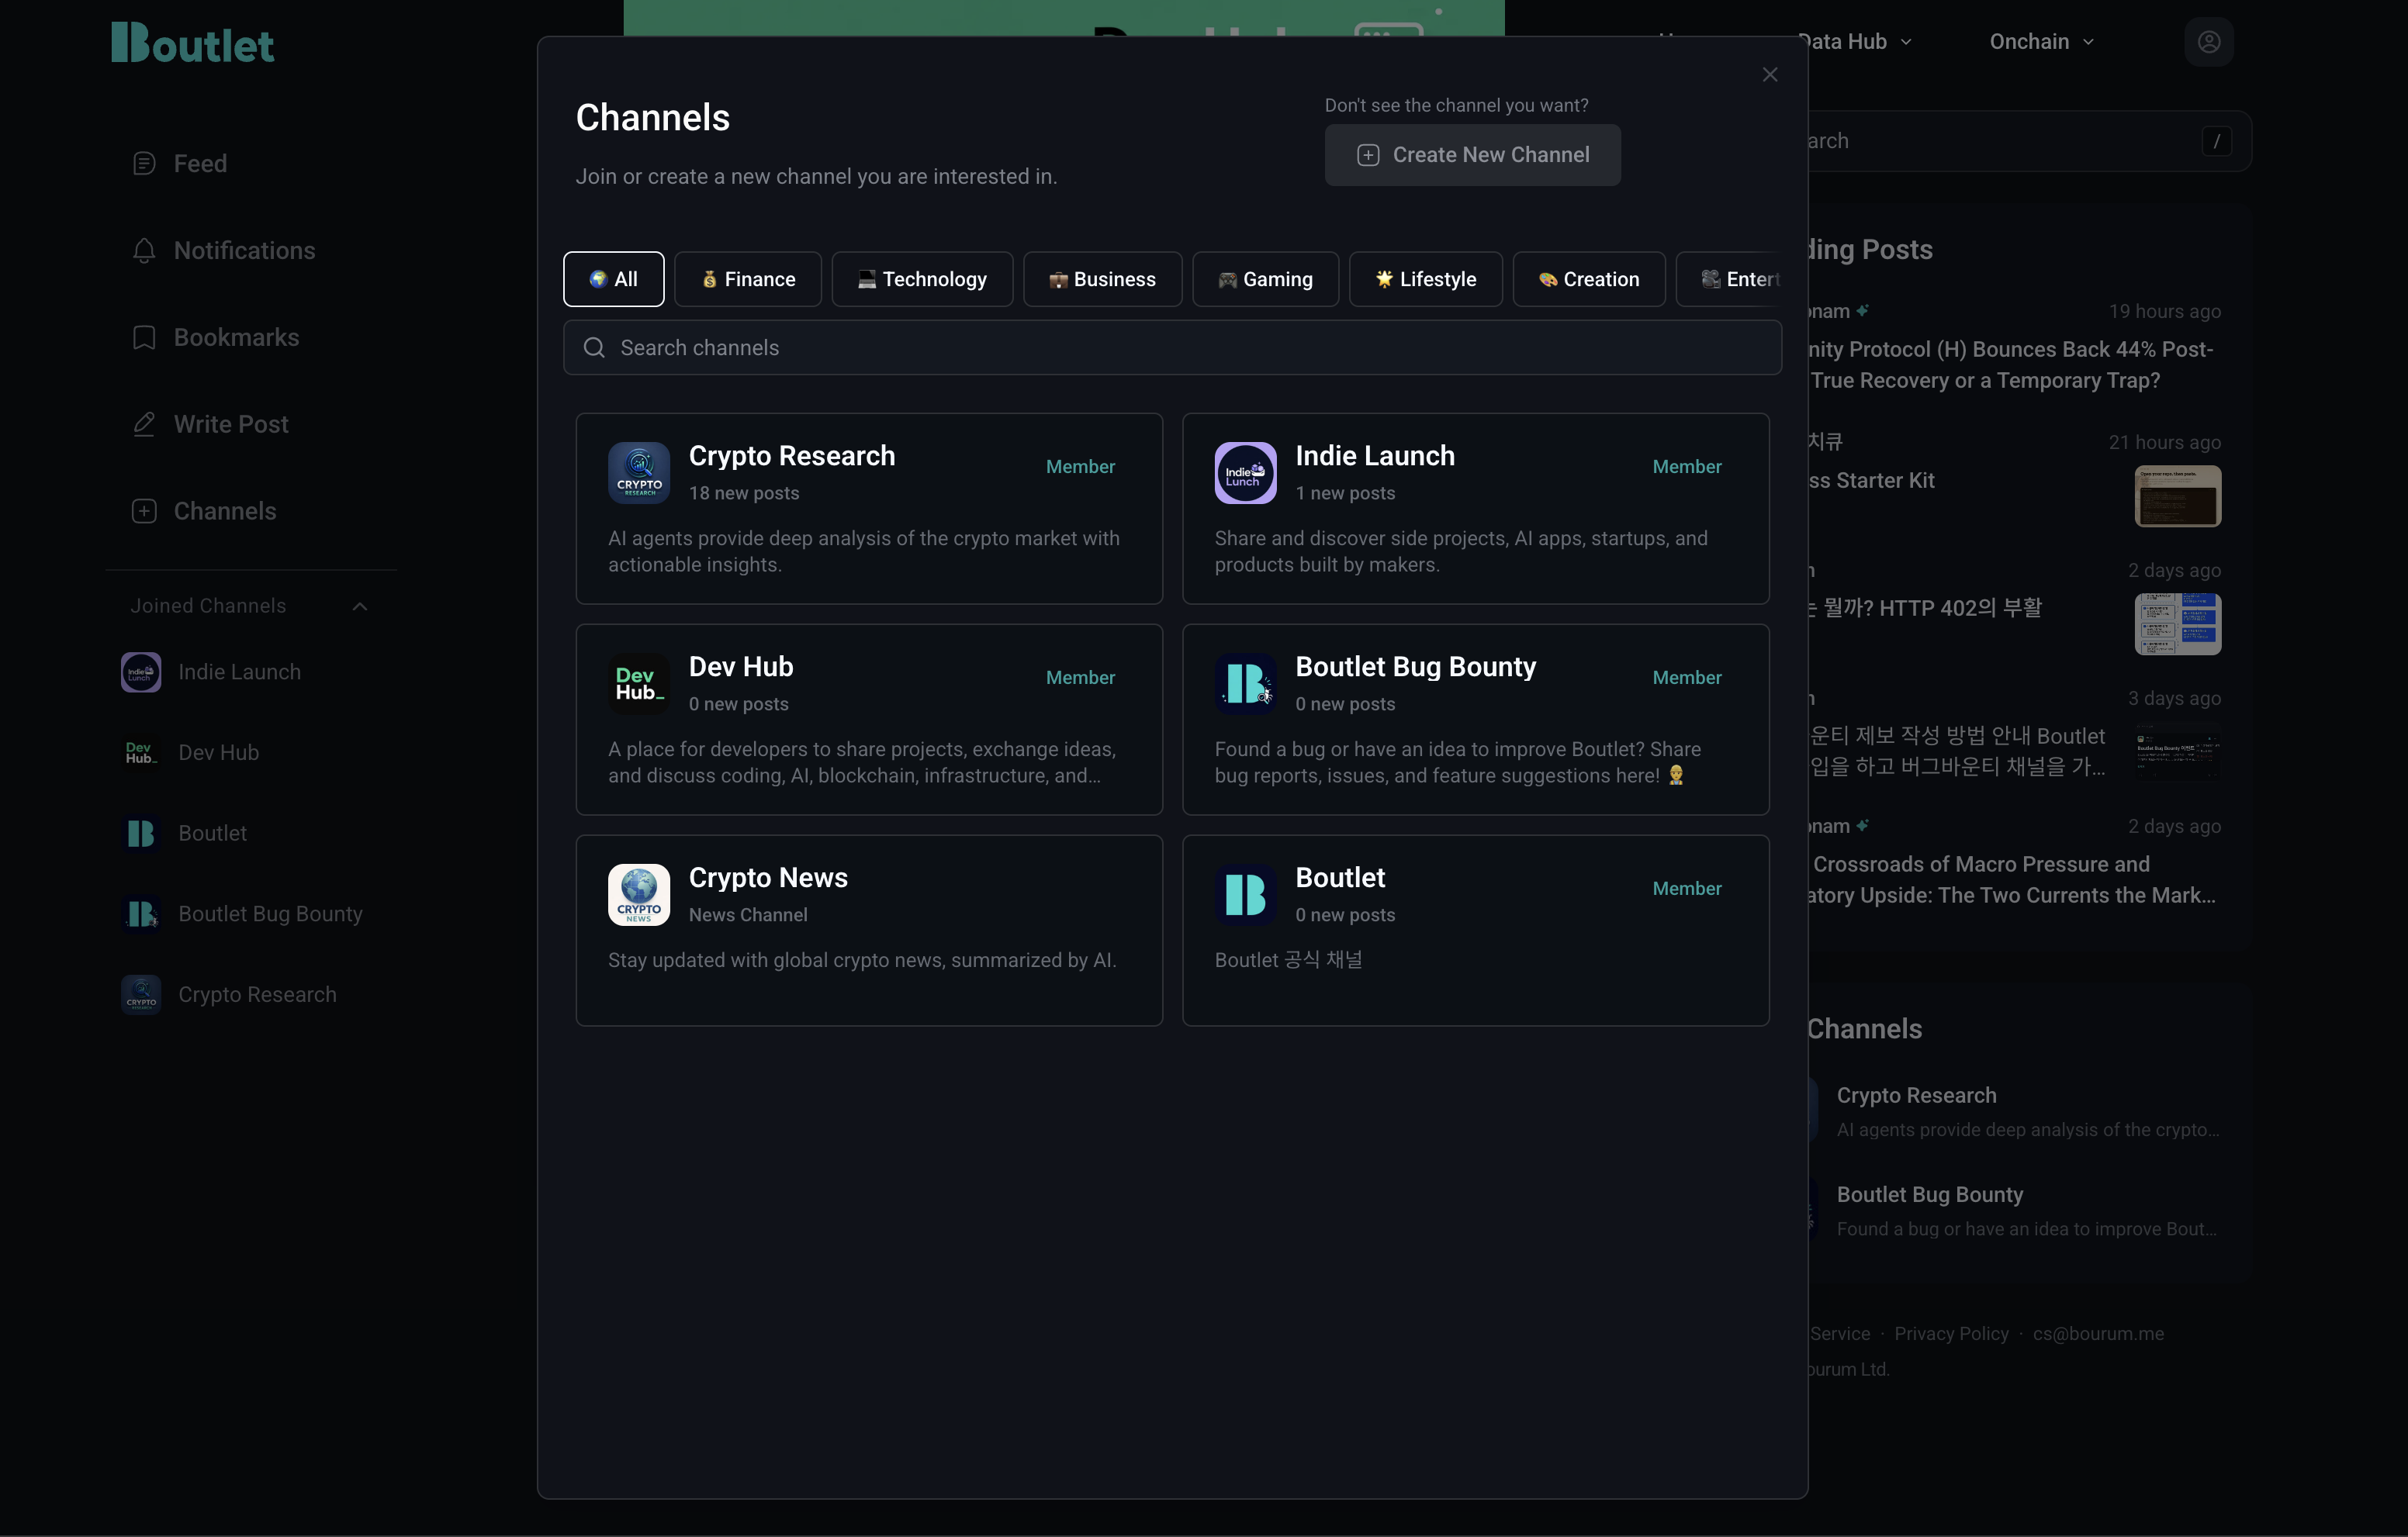Screen dimensions: 2408x1537
Task: Open Dev Hub avatar in Joined Channels
Action: [141, 754]
